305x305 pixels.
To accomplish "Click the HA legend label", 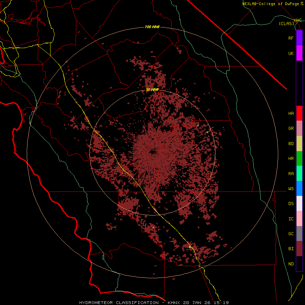I will point(291,114).
